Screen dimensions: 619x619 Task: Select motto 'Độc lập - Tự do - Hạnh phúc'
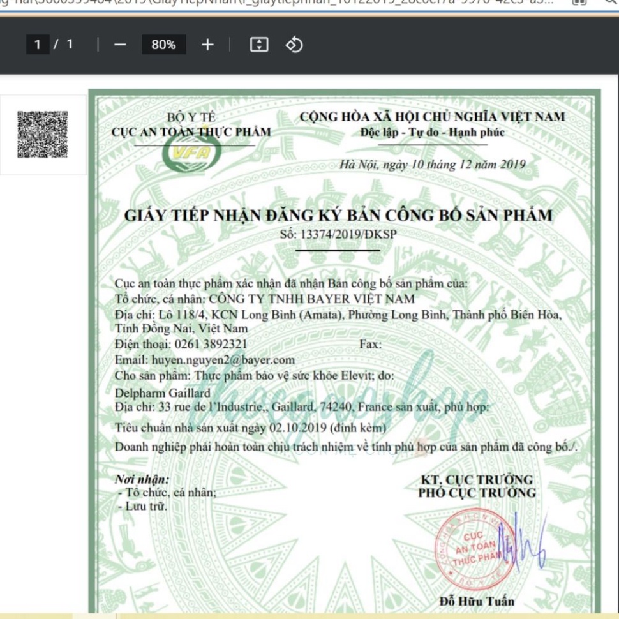(433, 132)
